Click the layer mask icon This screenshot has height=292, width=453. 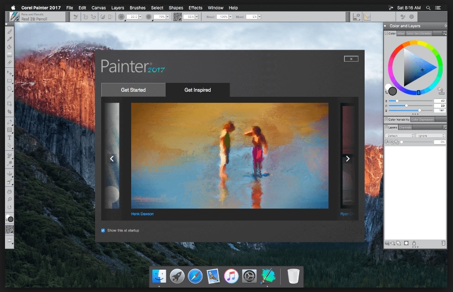pos(406,243)
